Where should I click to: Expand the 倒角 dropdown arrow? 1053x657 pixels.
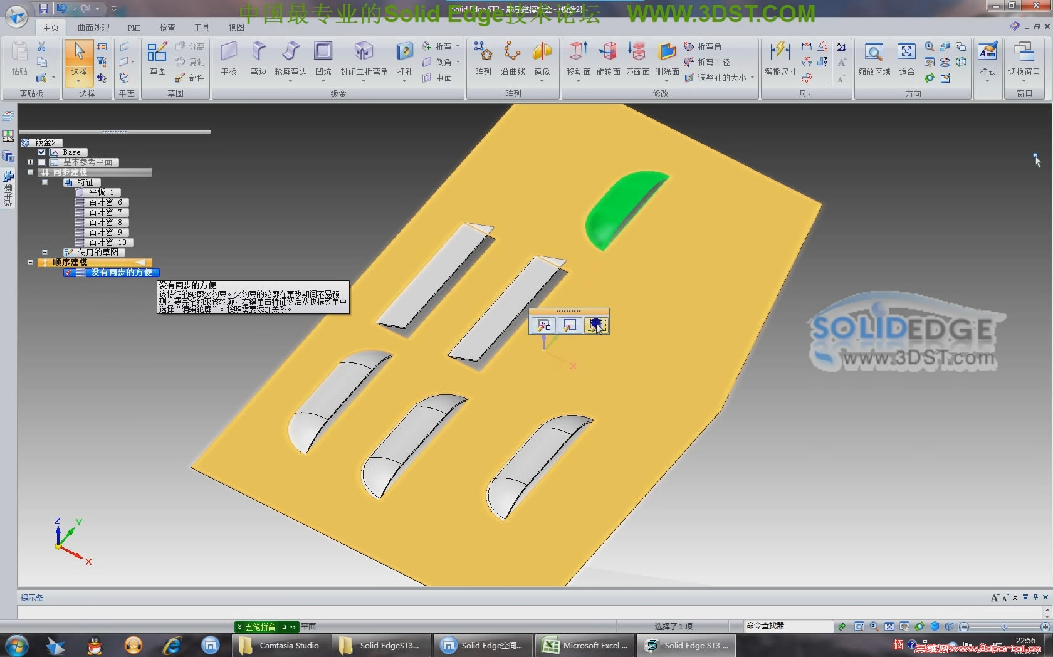[458, 62]
